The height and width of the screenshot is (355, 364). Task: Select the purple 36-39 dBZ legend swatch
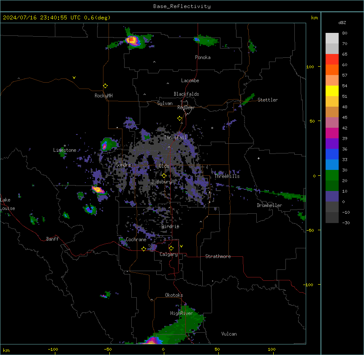(x=332, y=144)
